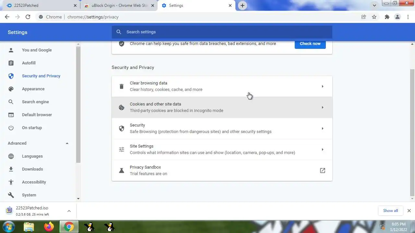Click the Appearance palette icon

(11, 89)
